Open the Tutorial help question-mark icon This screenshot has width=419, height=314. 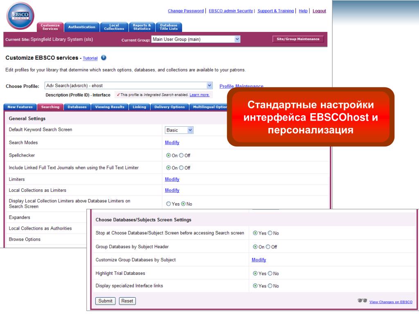[x=104, y=58]
